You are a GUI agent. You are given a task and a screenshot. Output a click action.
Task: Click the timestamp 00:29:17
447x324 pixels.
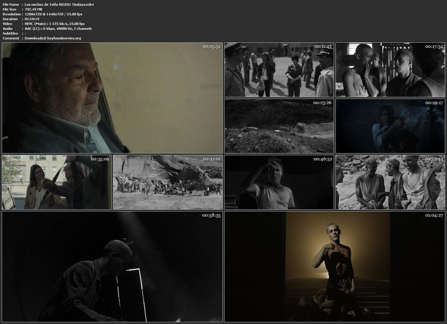pyautogui.click(x=434, y=103)
